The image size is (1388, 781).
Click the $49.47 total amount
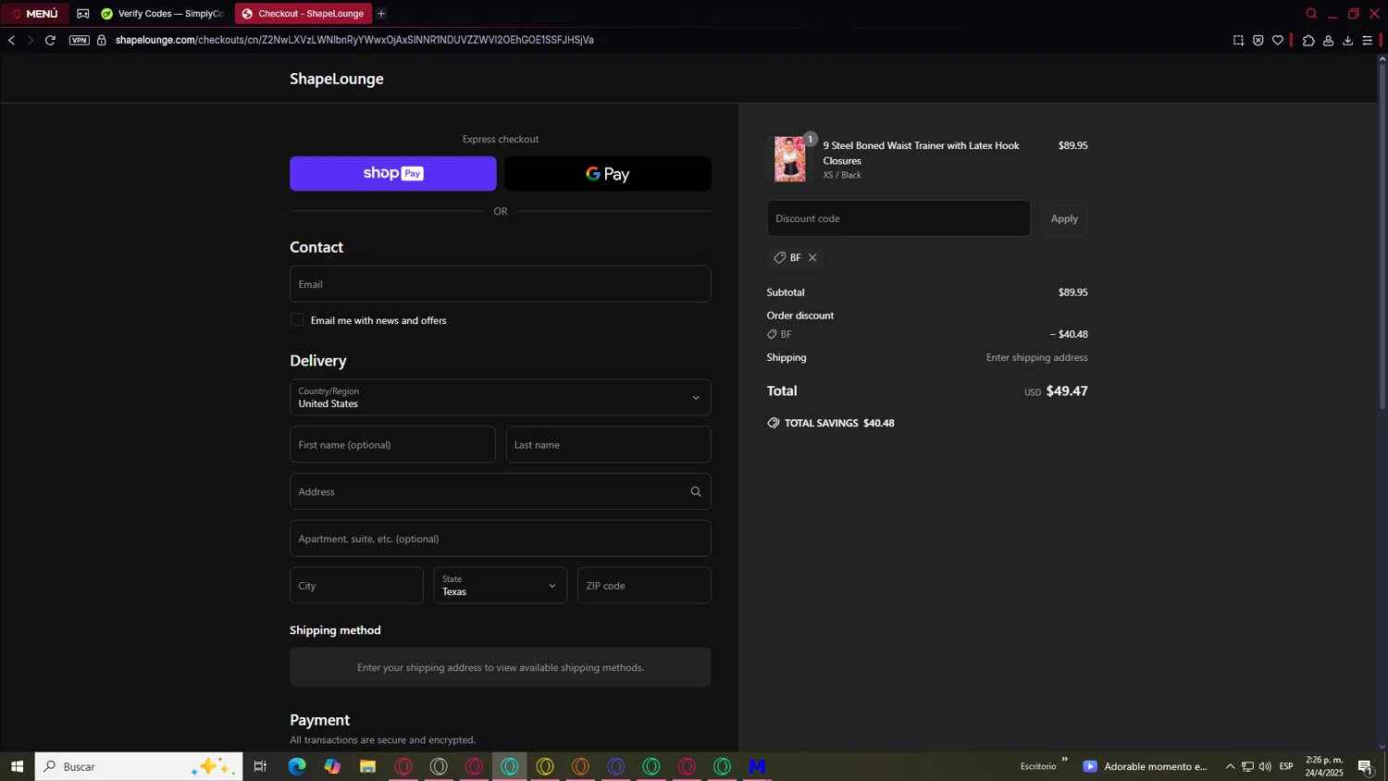[x=1067, y=391]
